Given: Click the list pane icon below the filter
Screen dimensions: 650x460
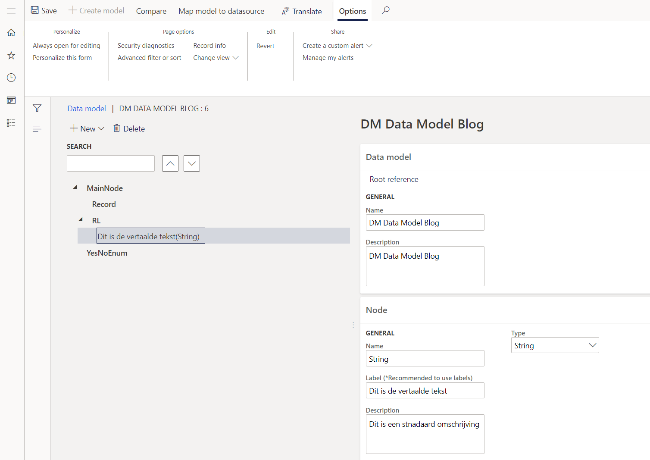Looking at the screenshot, I should [x=37, y=128].
